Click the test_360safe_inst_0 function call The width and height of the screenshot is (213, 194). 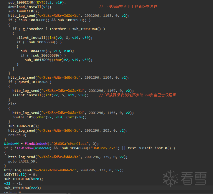pyautogui.click(x=149, y=148)
